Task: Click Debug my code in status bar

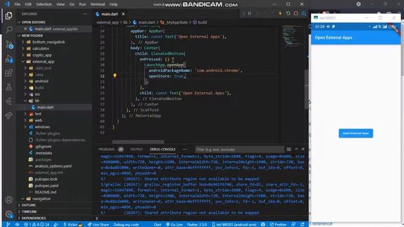Action: (x=126, y=224)
